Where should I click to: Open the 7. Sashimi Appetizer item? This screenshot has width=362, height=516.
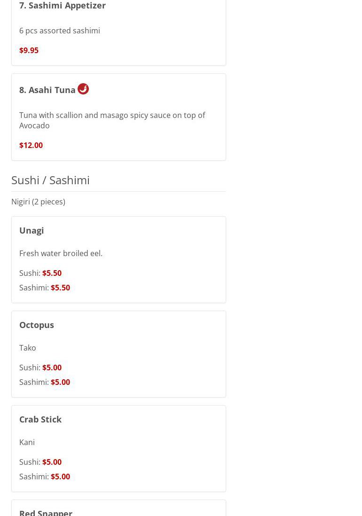(x=63, y=6)
